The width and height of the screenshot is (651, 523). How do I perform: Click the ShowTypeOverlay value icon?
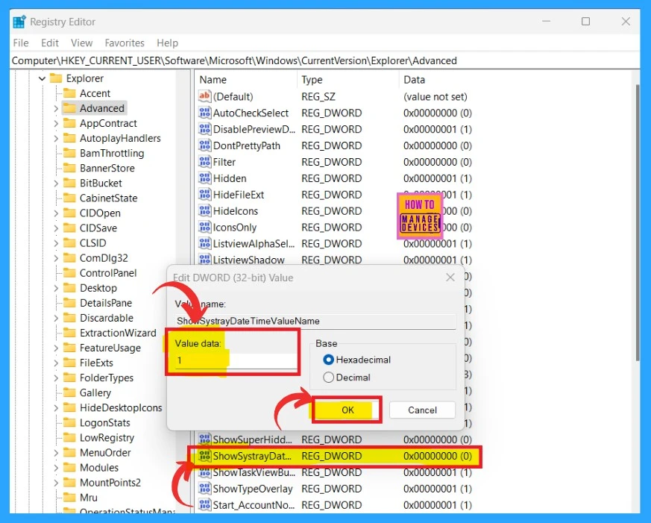pyautogui.click(x=204, y=489)
